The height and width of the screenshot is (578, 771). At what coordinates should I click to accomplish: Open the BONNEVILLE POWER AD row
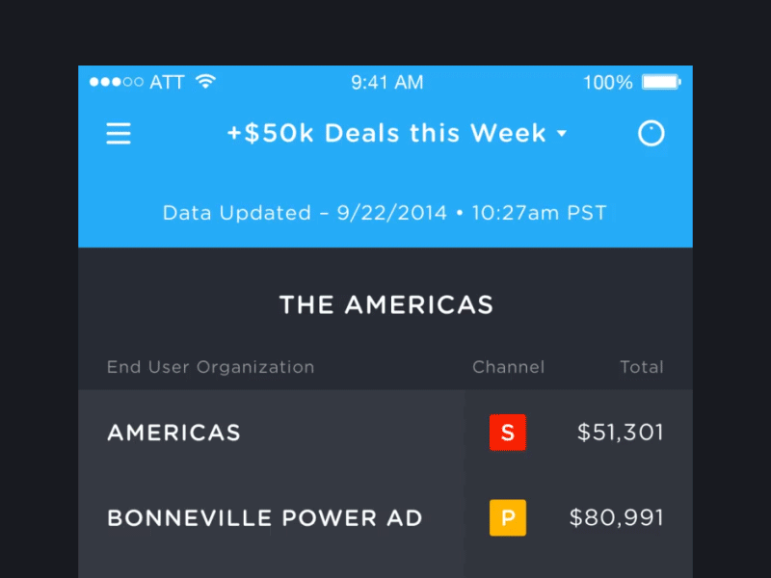tap(264, 517)
